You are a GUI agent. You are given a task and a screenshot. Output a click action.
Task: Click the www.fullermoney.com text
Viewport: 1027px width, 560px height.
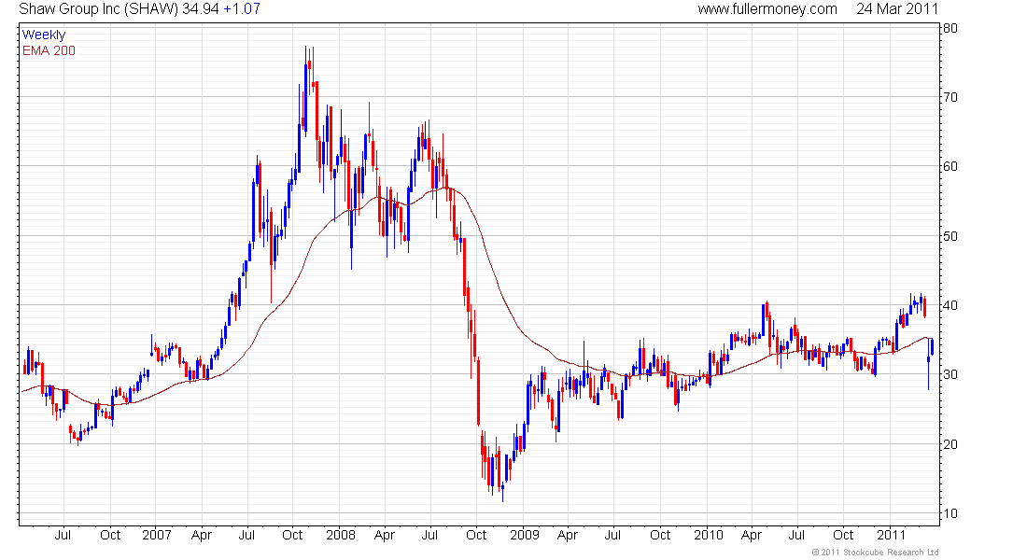(x=767, y=9)
